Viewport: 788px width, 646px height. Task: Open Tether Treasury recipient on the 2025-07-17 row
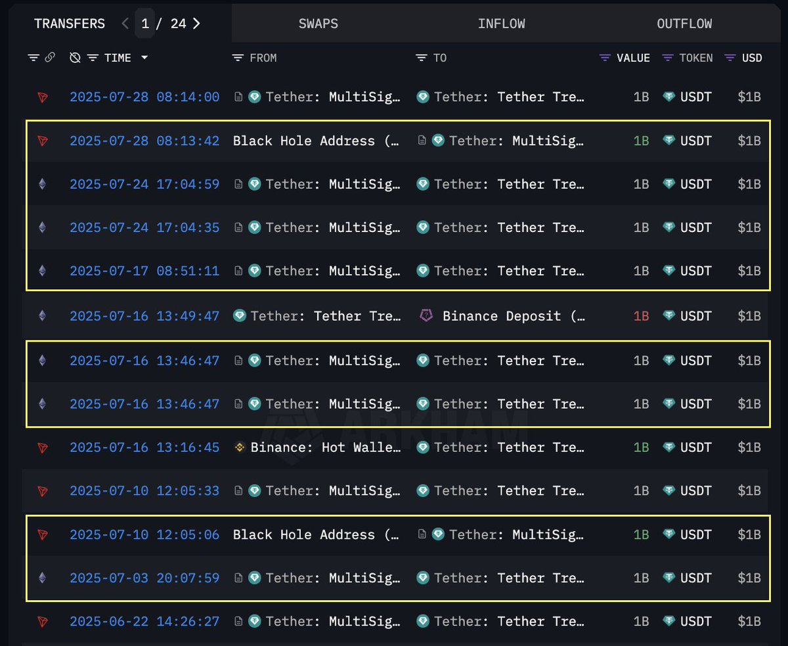(509, 271)
